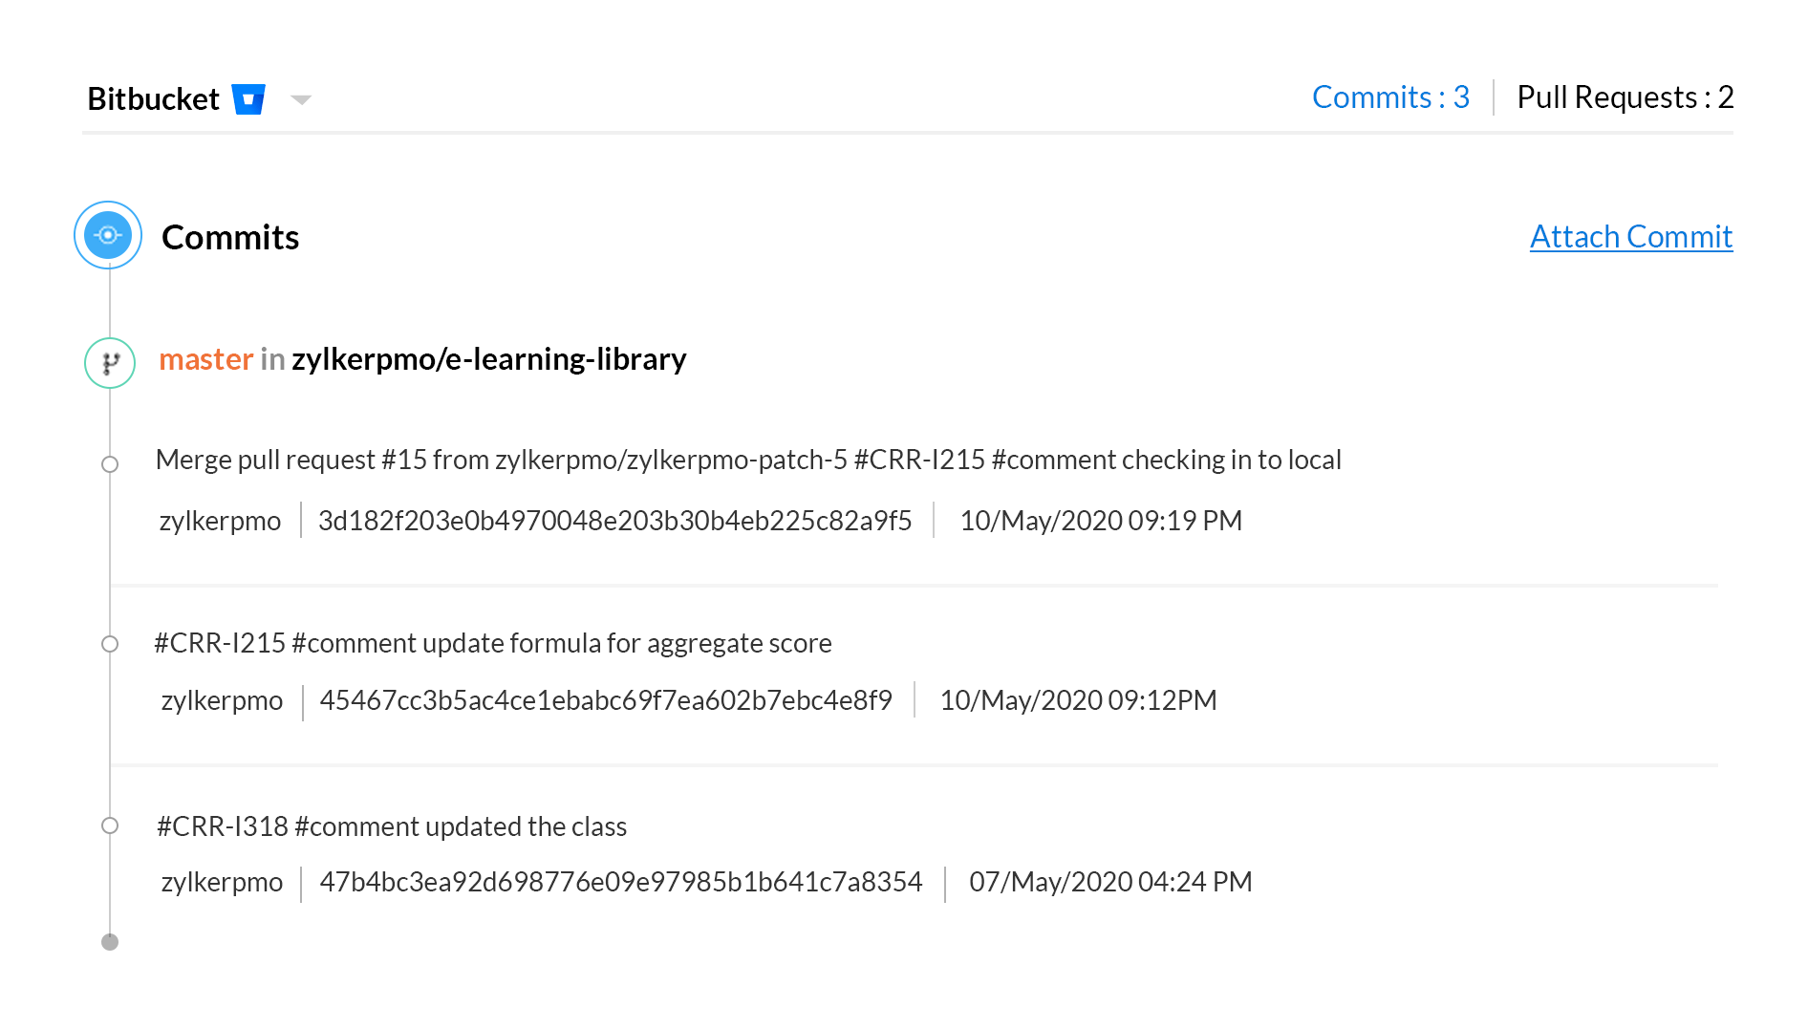Open the zylkerpmo/e-learning-library repository
Screen dimensions: 1808x1029
click(488, 359)
